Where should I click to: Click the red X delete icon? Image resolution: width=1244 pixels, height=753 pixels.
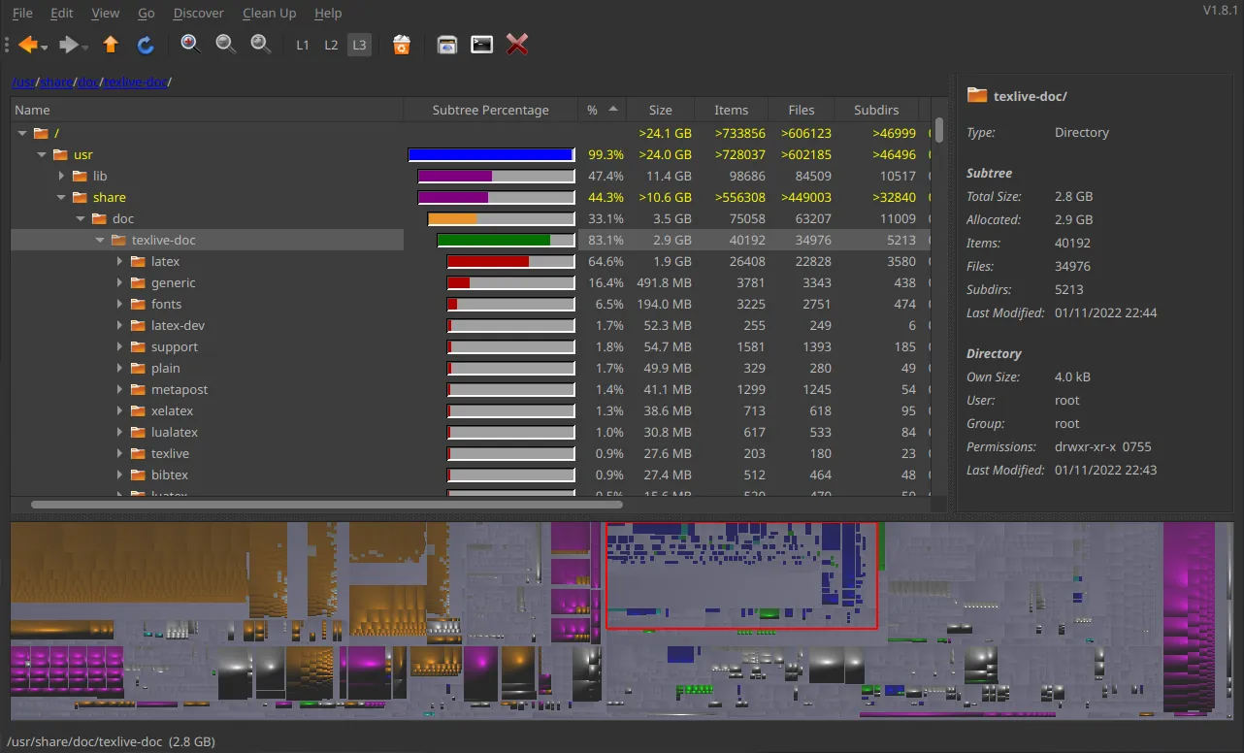click(x=517, y=45)
